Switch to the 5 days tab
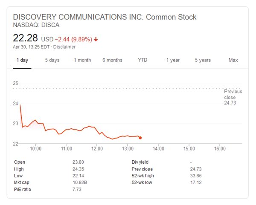256x205 pixels. pyautogui.click(x=52, y=60)
